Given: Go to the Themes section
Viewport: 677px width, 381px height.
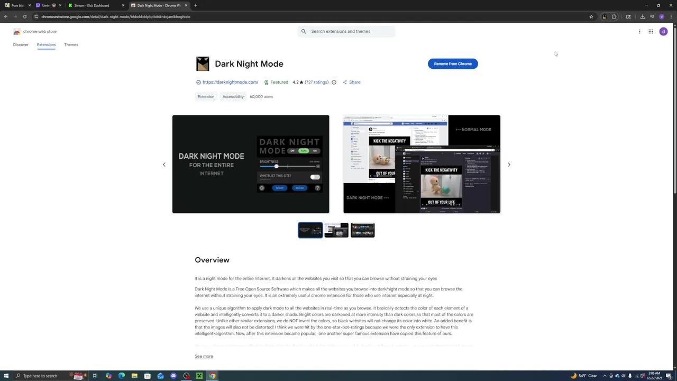Looking at the screenshot, I should [71, 44].
